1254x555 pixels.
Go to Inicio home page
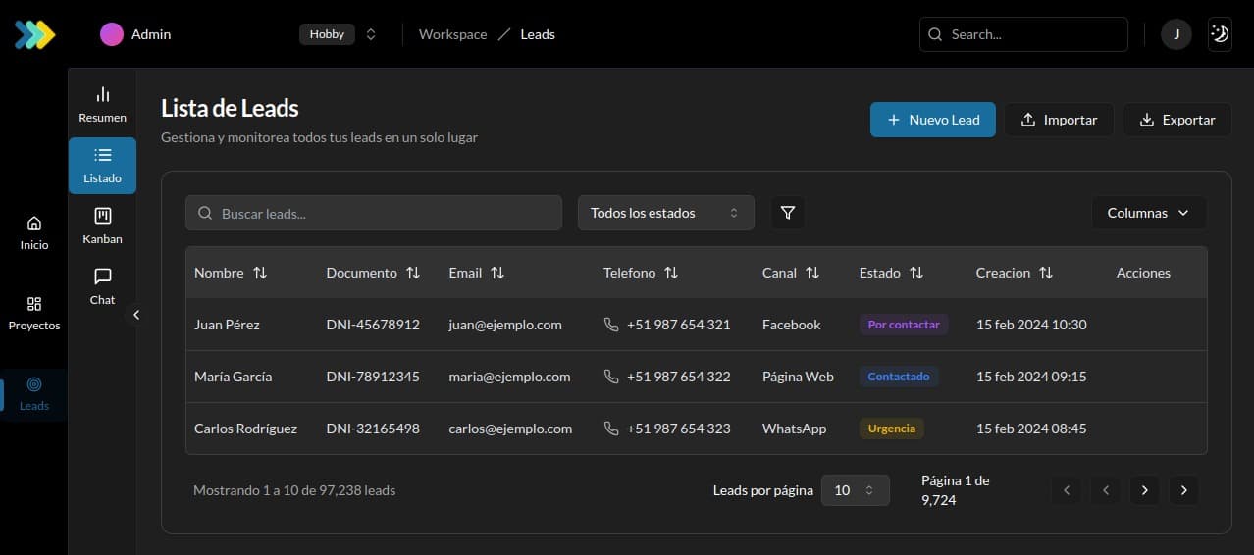[x=34, y=233]
